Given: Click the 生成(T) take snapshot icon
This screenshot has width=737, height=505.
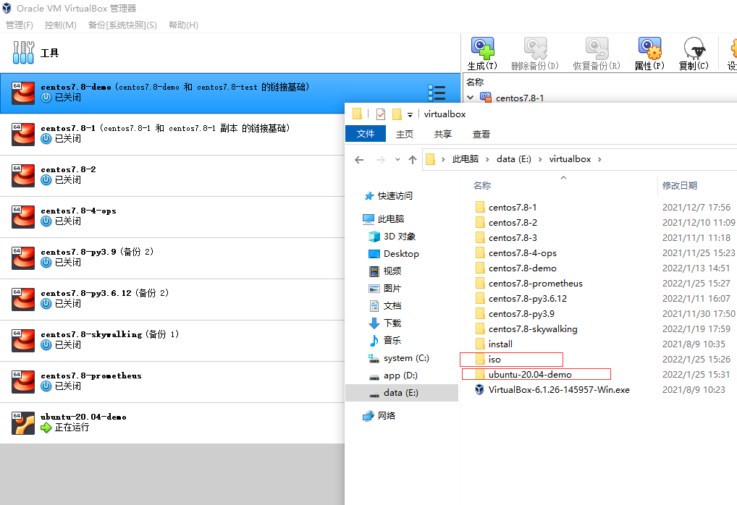Looking at the screenshot, I should (482, 48).
